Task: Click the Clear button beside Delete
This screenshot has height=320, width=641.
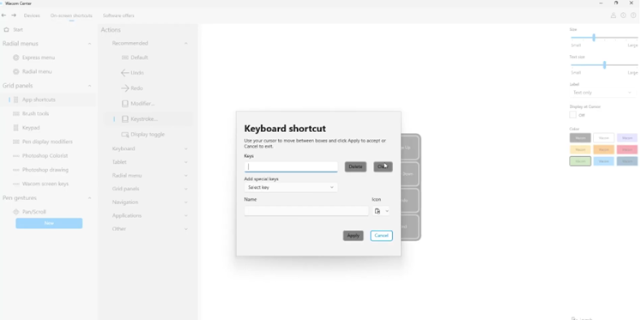Action: tap(383, 166)
